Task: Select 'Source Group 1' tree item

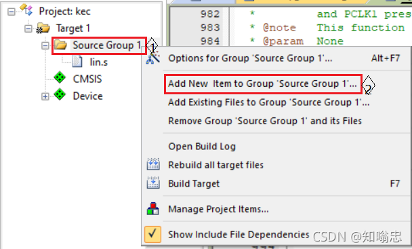Action: (x=107, y=45)
